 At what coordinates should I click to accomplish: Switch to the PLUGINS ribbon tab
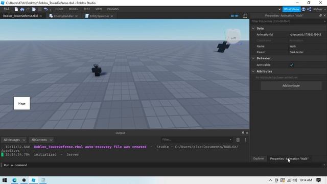tap(113, 9)
